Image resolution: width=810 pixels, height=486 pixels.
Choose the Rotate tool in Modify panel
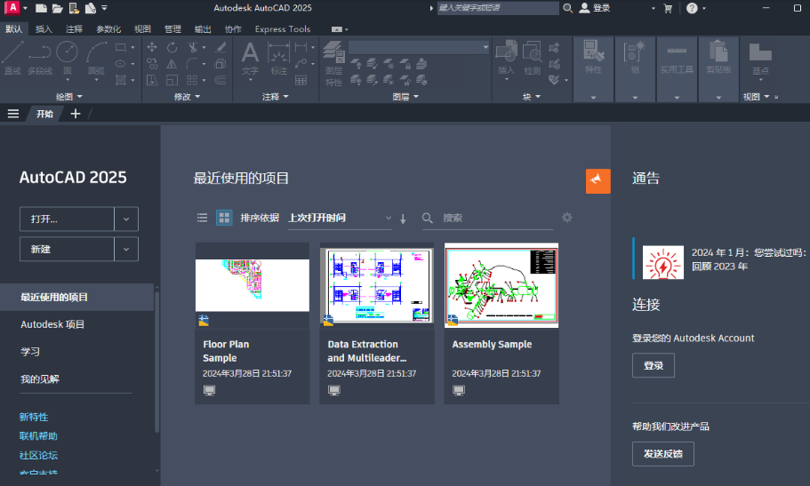pyautogui.click(x=172, y=47)
